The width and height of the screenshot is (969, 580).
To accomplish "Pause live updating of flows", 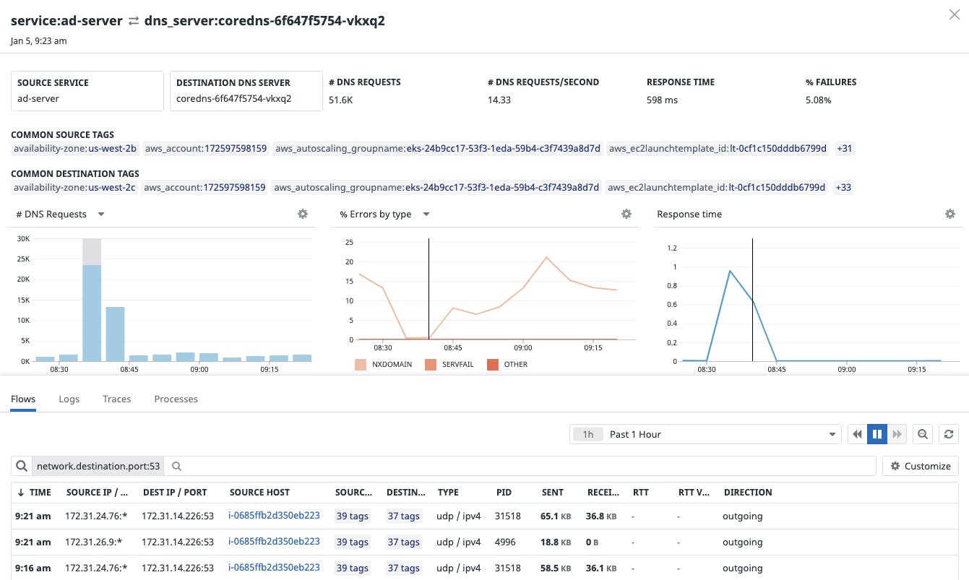I will pyautogui.click(x=877, y=434).
